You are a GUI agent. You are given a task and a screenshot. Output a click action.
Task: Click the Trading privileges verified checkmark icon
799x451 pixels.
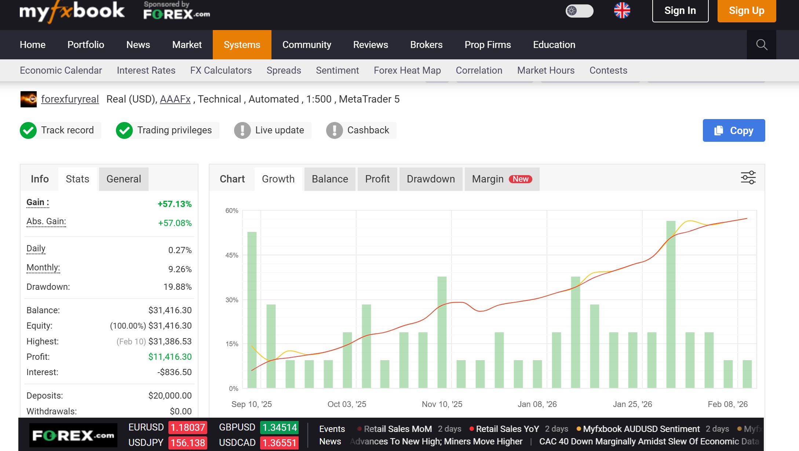pyautogui.click(x=124, y=130)
